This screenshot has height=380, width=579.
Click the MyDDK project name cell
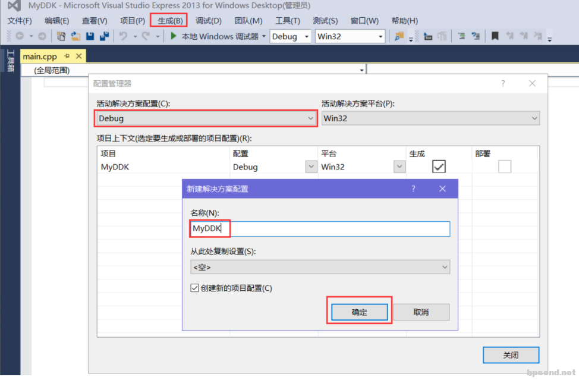[115, 167]
